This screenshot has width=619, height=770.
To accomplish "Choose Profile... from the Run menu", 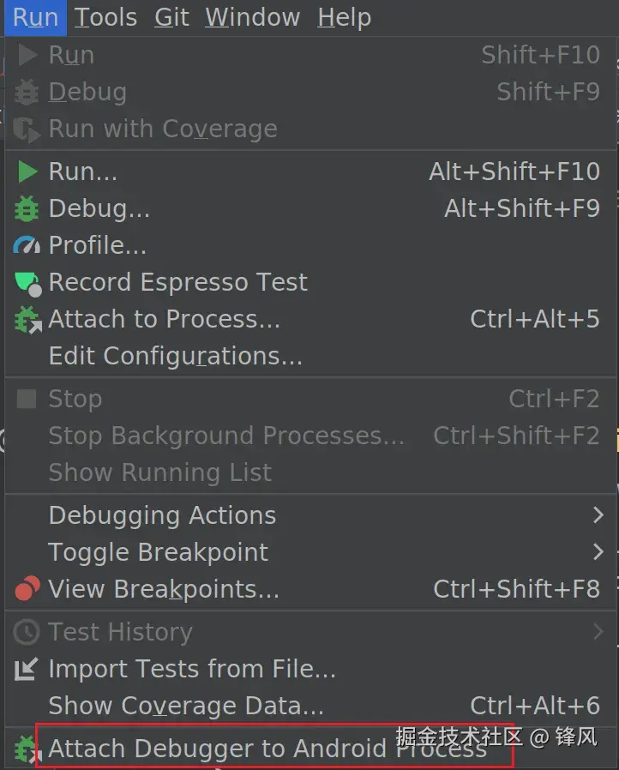I will (97, 245).
